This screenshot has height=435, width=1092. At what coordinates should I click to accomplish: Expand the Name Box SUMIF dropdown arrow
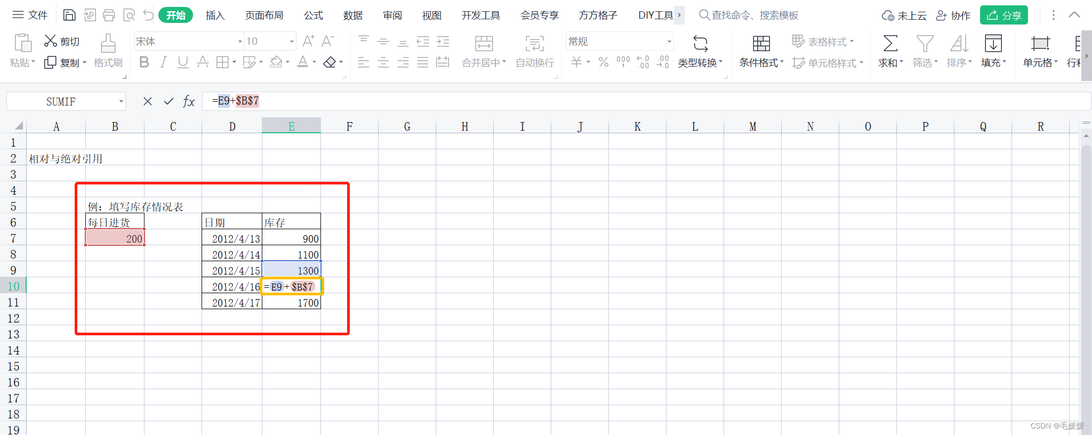pos(121,101)
